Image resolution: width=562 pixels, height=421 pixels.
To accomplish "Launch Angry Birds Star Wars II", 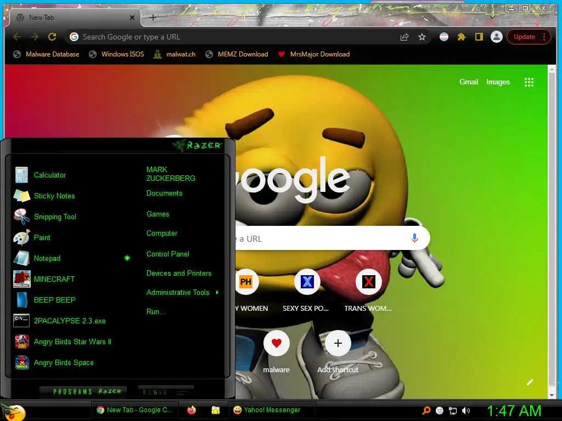I will coord(72,342).
